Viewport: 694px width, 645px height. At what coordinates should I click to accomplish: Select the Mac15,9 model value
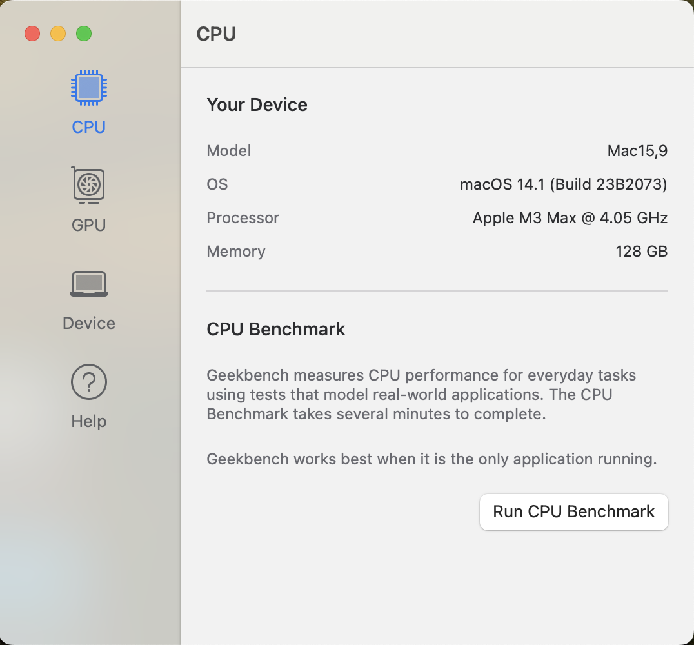(x=637, y=151)
